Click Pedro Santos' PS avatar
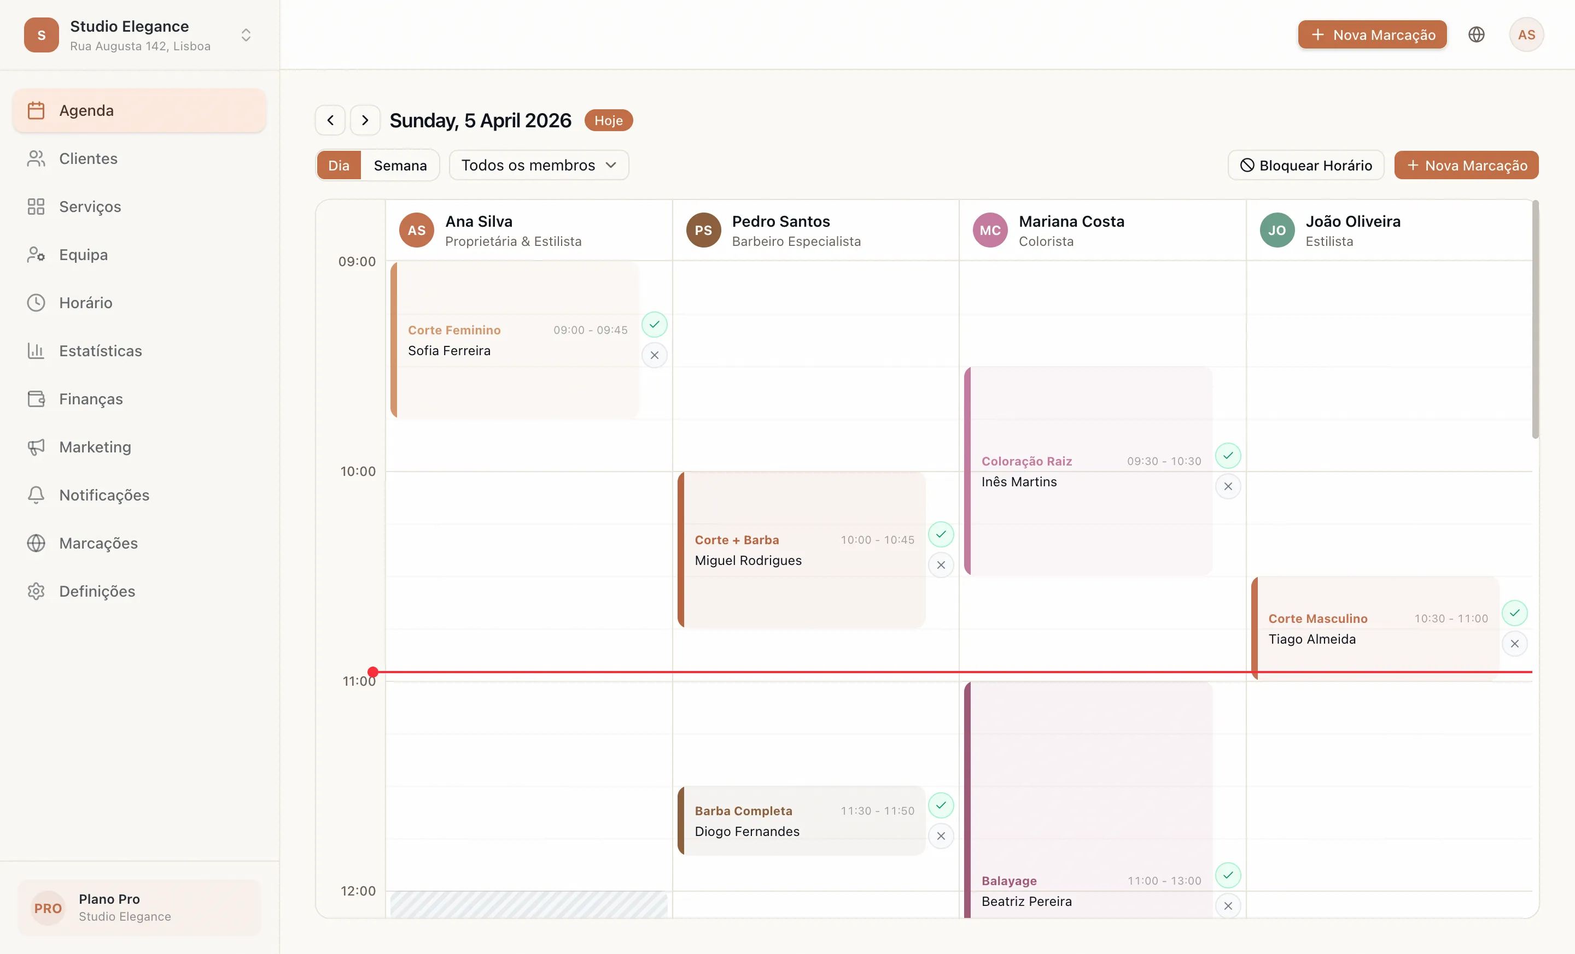 tap(703, 230)
